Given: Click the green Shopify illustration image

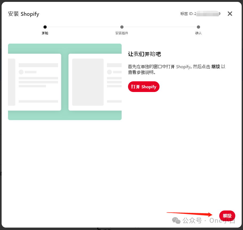Looking at the screenshot, I should pos(65,82).
